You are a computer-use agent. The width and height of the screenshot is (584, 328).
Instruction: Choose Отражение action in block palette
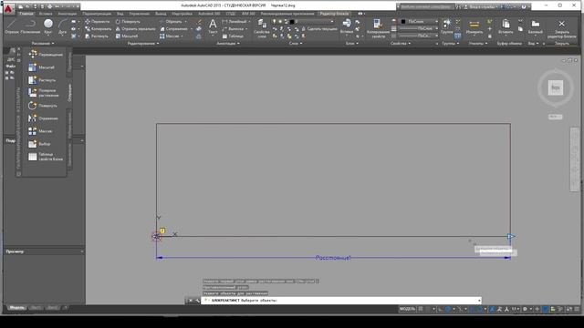[x=43, y=118]
